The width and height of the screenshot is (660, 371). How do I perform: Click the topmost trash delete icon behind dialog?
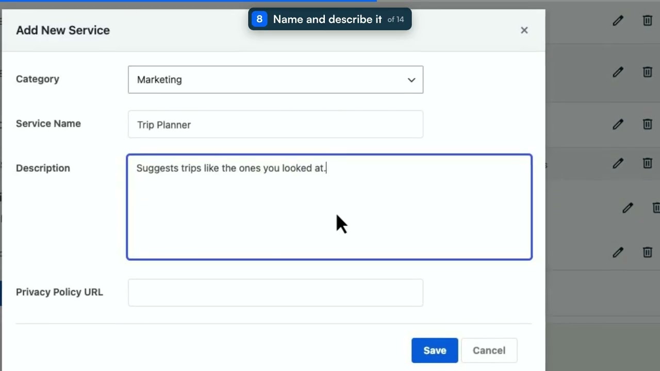click(647, 21)
